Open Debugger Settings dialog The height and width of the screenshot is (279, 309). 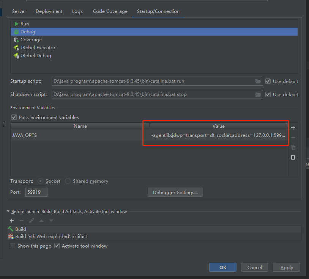[x=175, y=192]
